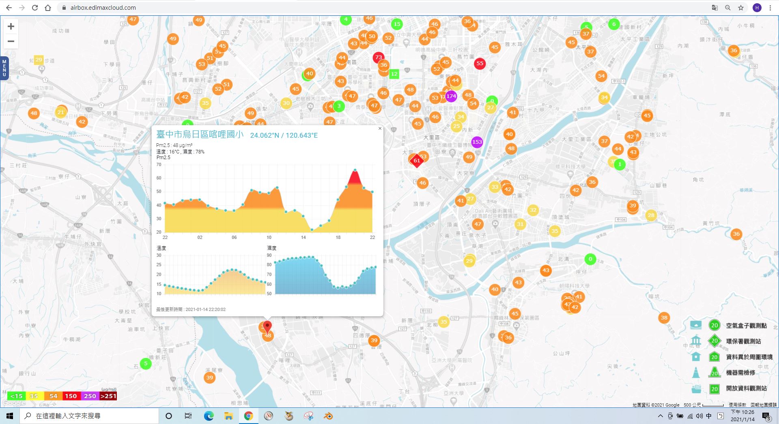Close the station info popup
779x424 pixels.
point(380,128)
